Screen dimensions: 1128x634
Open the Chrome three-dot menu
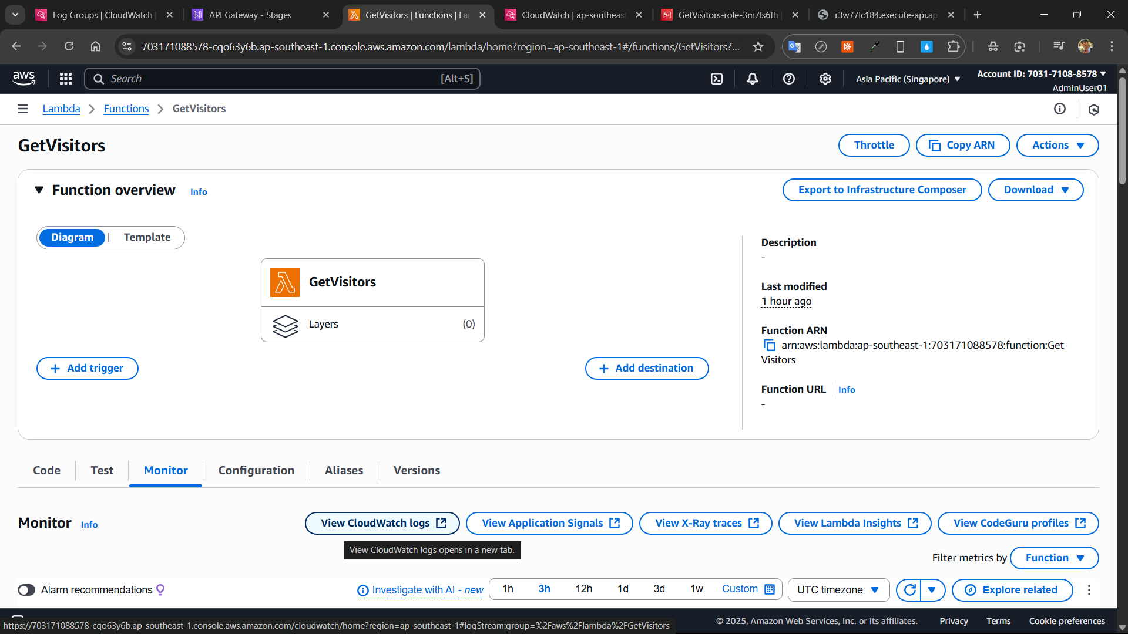1112,46
